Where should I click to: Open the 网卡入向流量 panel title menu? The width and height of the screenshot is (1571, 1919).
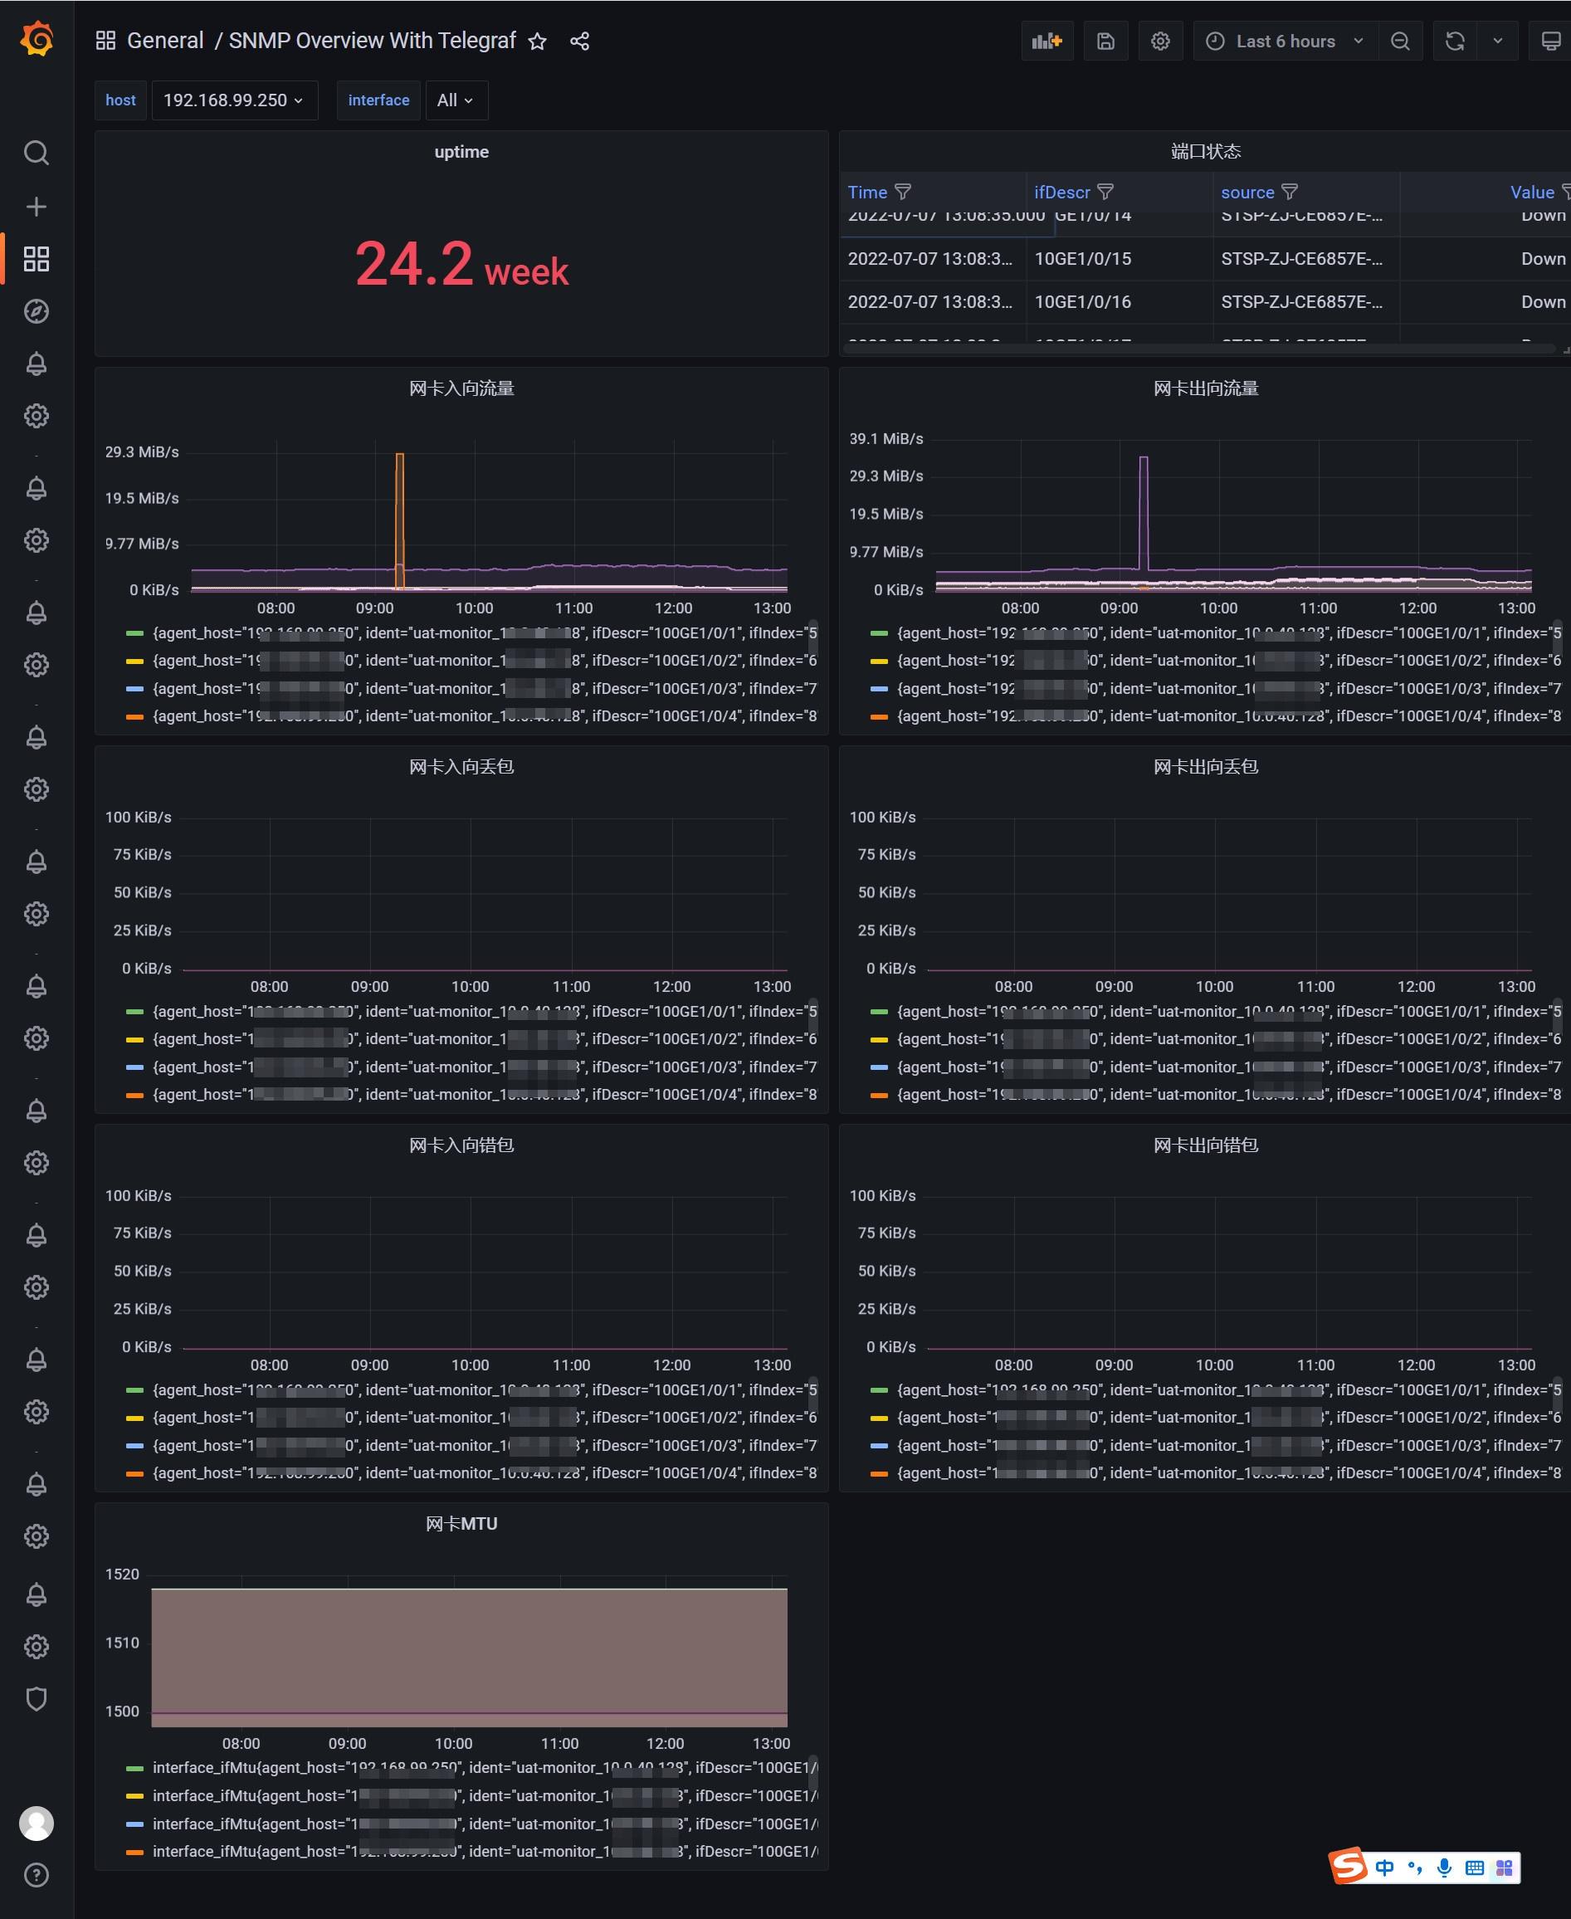click(461, 388)
